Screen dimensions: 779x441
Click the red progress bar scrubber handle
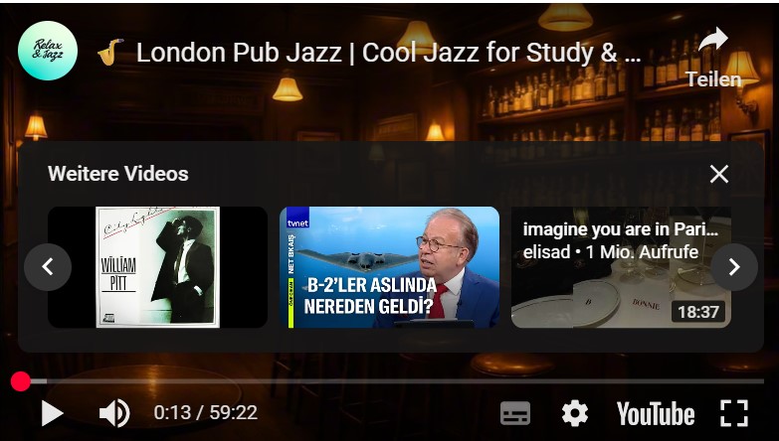20,381
